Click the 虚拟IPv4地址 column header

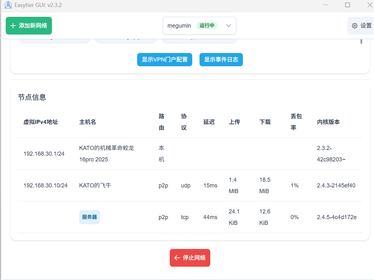click(x=41, y=122)
